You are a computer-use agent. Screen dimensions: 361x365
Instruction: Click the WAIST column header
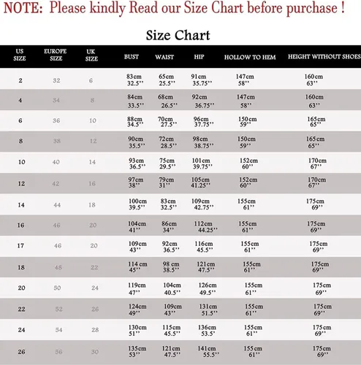(164, 57)
